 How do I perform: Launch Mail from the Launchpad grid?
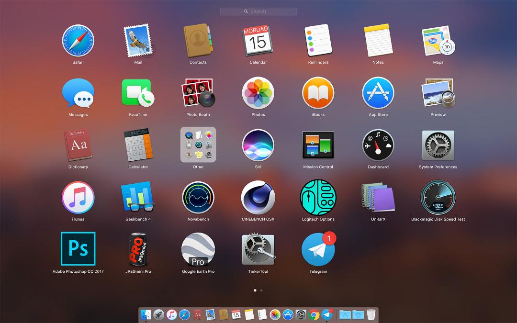pyautogui.click(x=138, y=41)
